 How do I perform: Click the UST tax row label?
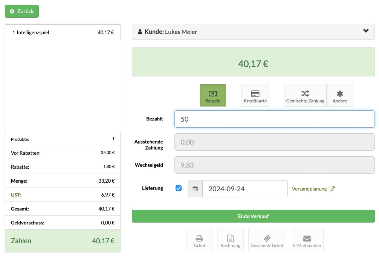click(x=16, y=195)
